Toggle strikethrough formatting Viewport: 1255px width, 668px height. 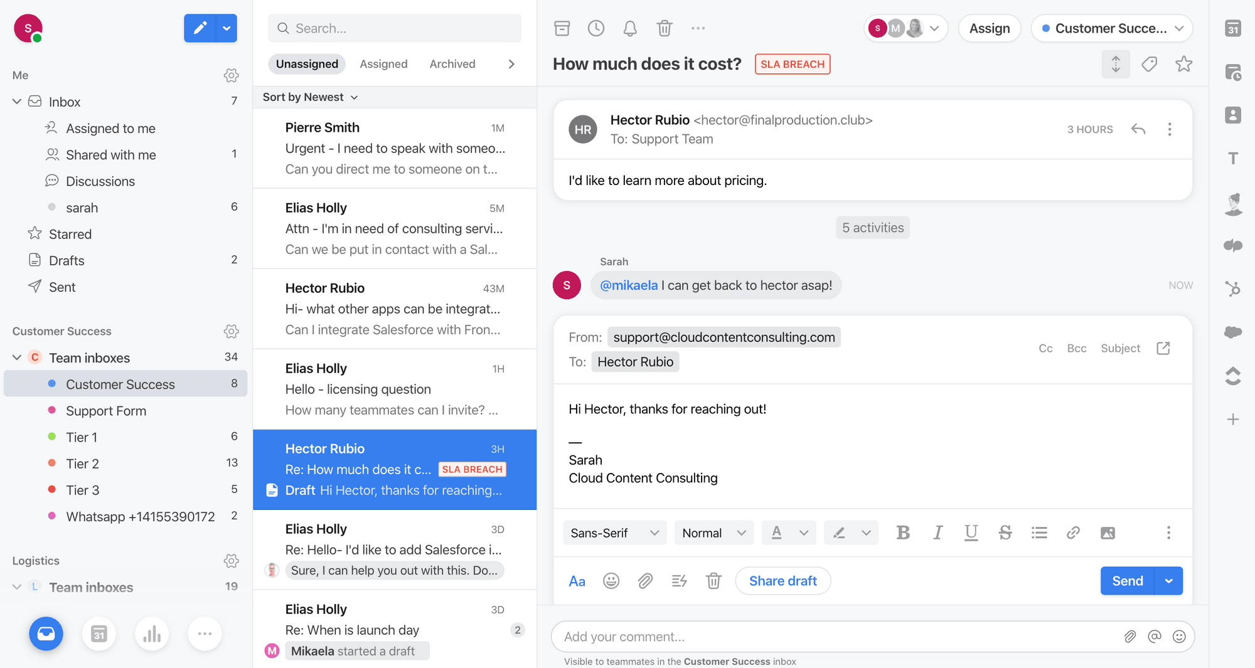tap(1005, 533)
